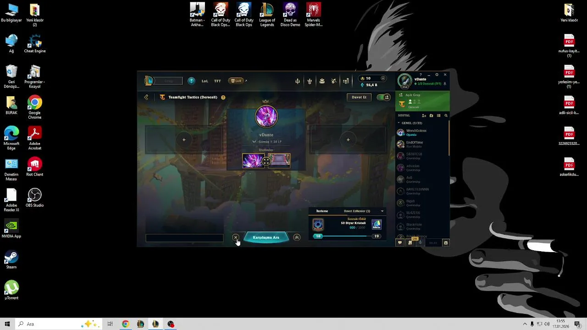
Task: Expand the system tray hidden icons arrow
Action: click(525, 324)
